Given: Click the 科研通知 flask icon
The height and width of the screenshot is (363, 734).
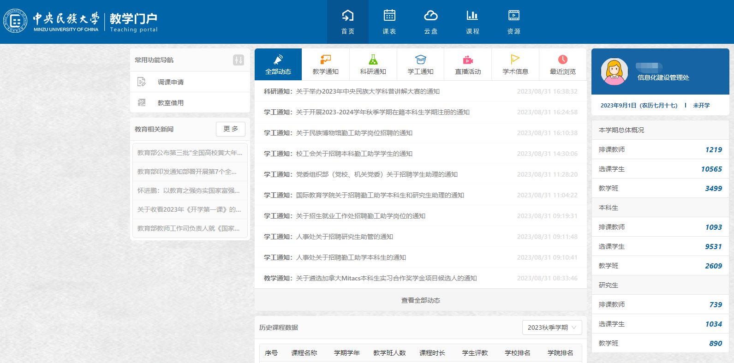Looking at the screenshot, I should (x=373, y=60).
